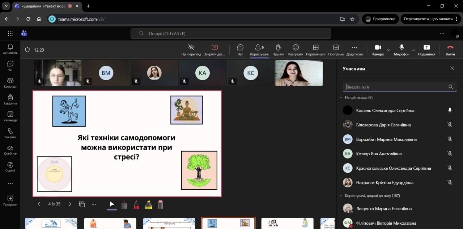Click the Вийти leave button
The image size is (463, 229).
click(x=450, y=49)
